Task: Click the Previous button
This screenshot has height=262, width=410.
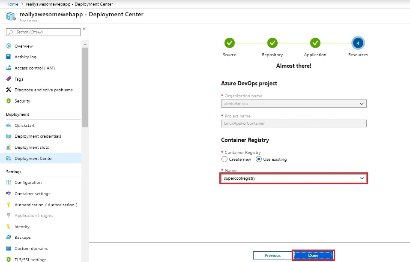Action: click(272, 255)
